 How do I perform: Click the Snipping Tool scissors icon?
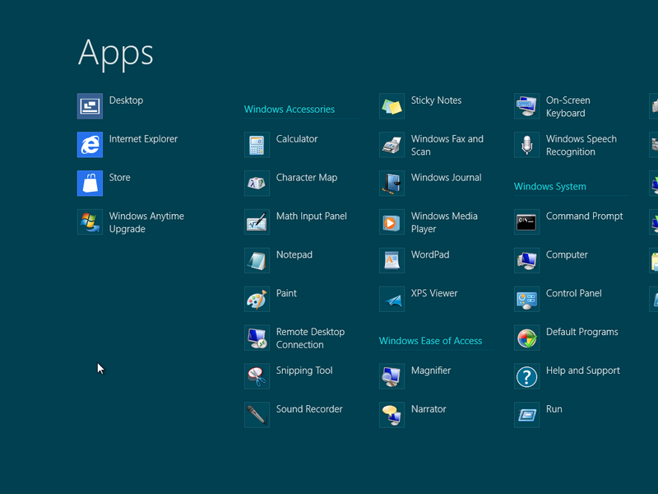click(257, 376)
